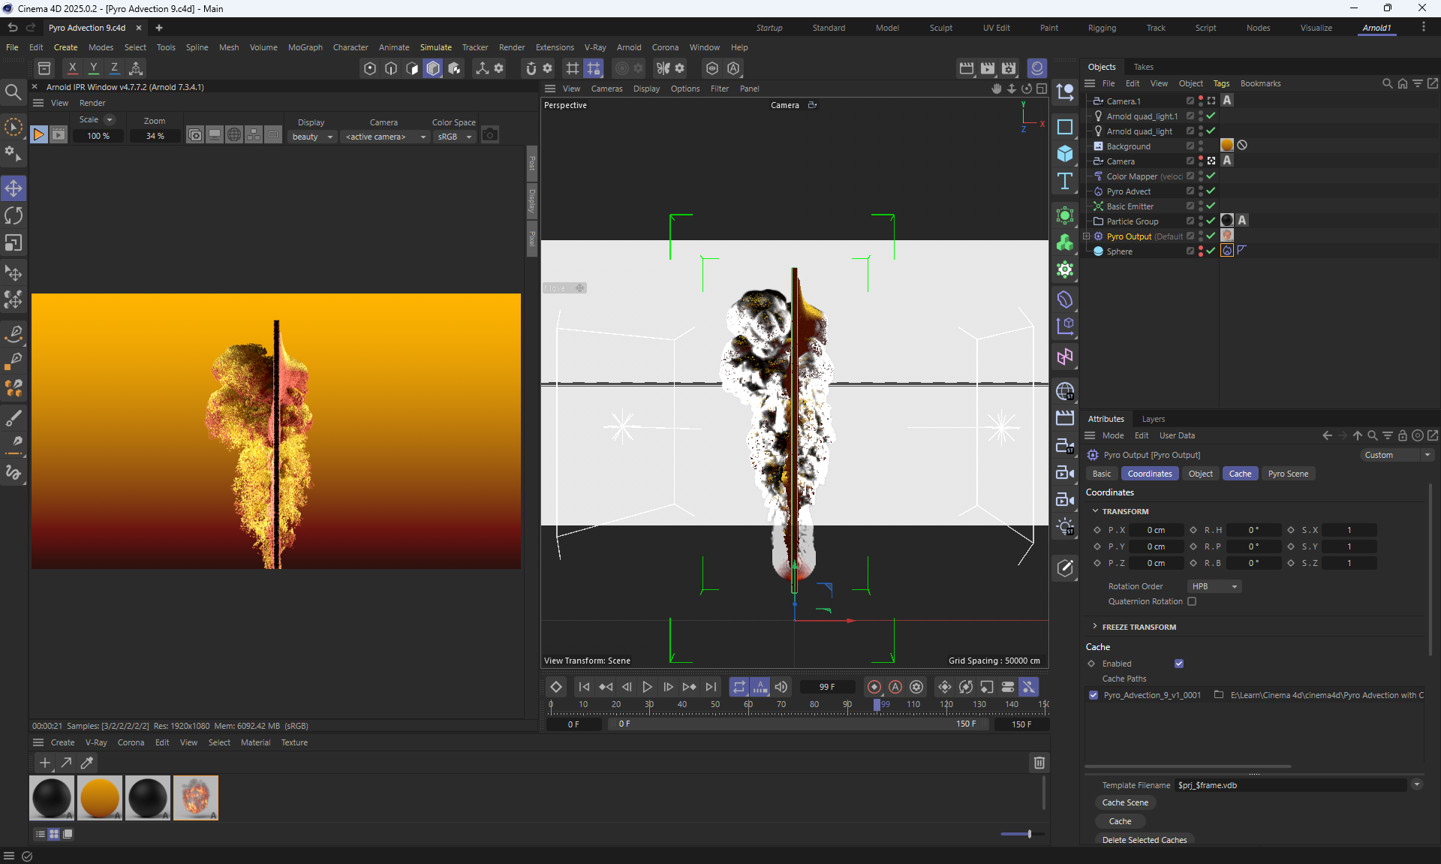Screen dimensions: 1441x864
Task: Click the Text spline tool icon
Action: (1064, 181)
